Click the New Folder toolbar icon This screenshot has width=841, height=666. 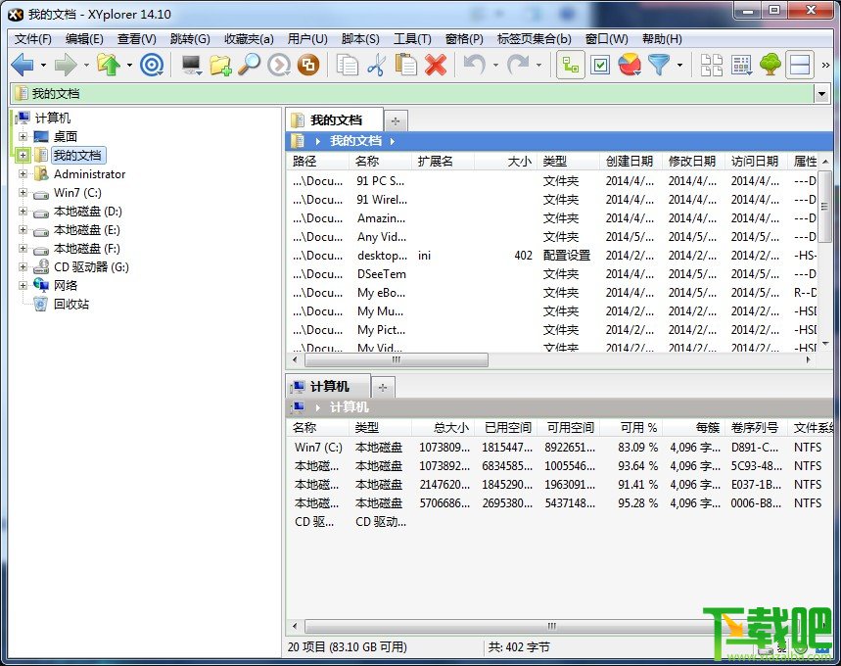(220, 66)
